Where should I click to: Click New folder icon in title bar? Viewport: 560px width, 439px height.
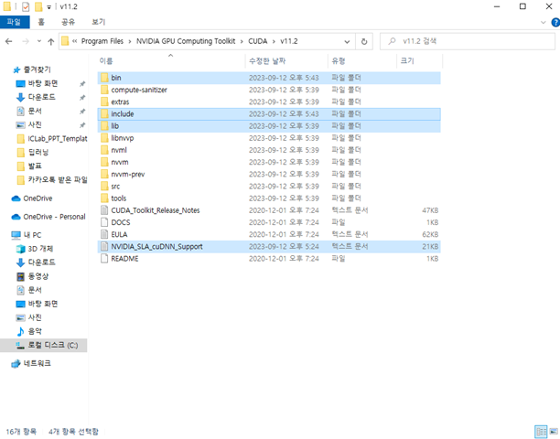tap(38, 6)
